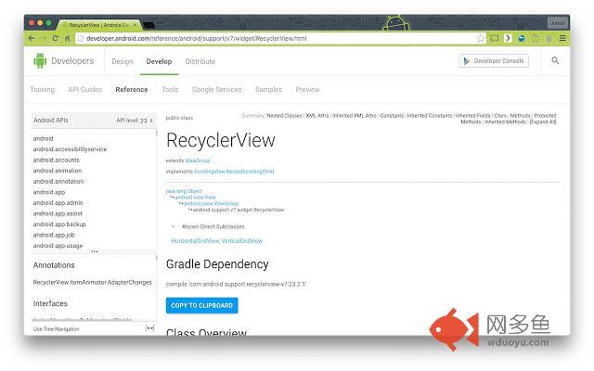
Task: Jump to Inherited Methods summary
Action: point(505,122)
